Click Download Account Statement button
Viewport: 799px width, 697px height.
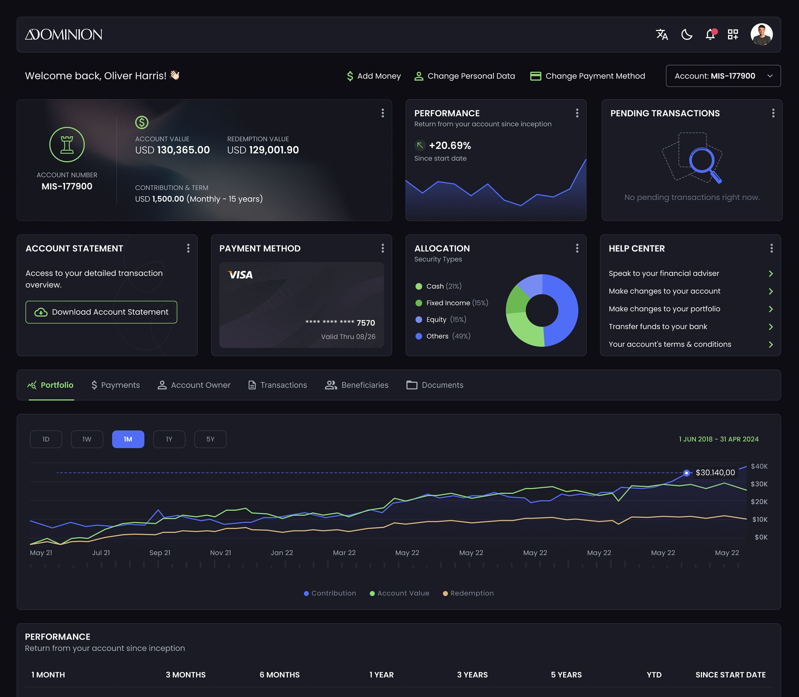click(101, 312)
